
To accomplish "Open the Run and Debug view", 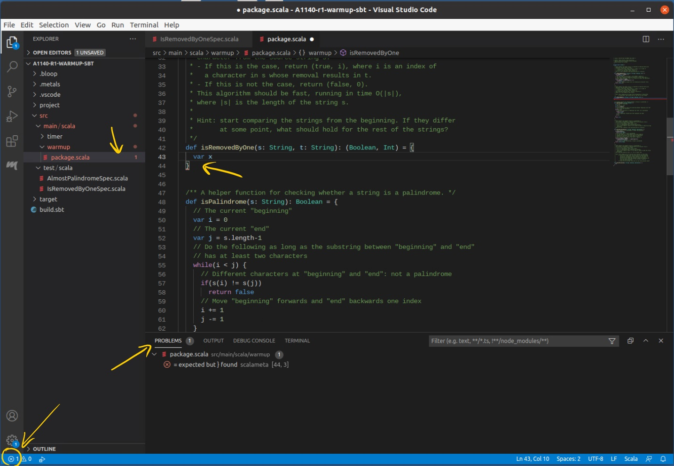I will (x=12, y=116).
